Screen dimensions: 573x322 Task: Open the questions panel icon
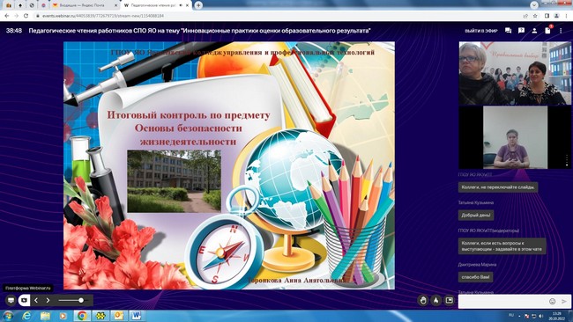point(521,31)
